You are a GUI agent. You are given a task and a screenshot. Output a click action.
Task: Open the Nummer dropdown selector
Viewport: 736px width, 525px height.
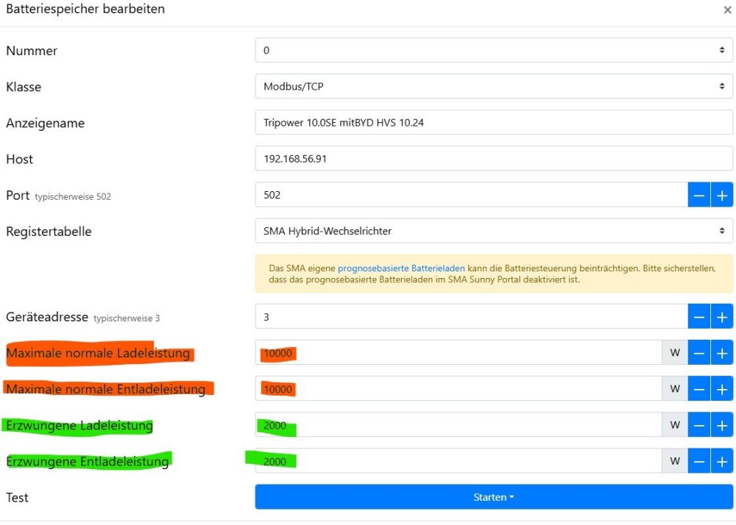[493, 50]
